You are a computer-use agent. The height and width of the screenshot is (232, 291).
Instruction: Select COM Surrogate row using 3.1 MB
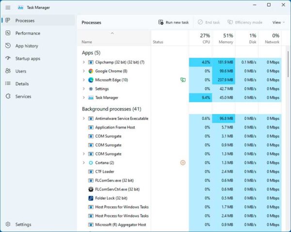tap(179, 136)
